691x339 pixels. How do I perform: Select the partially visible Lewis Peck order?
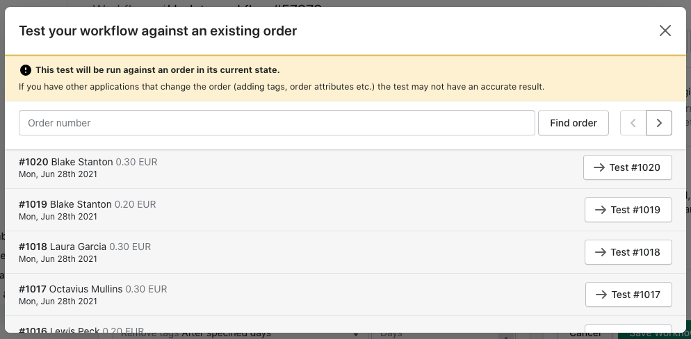[345, 324]
